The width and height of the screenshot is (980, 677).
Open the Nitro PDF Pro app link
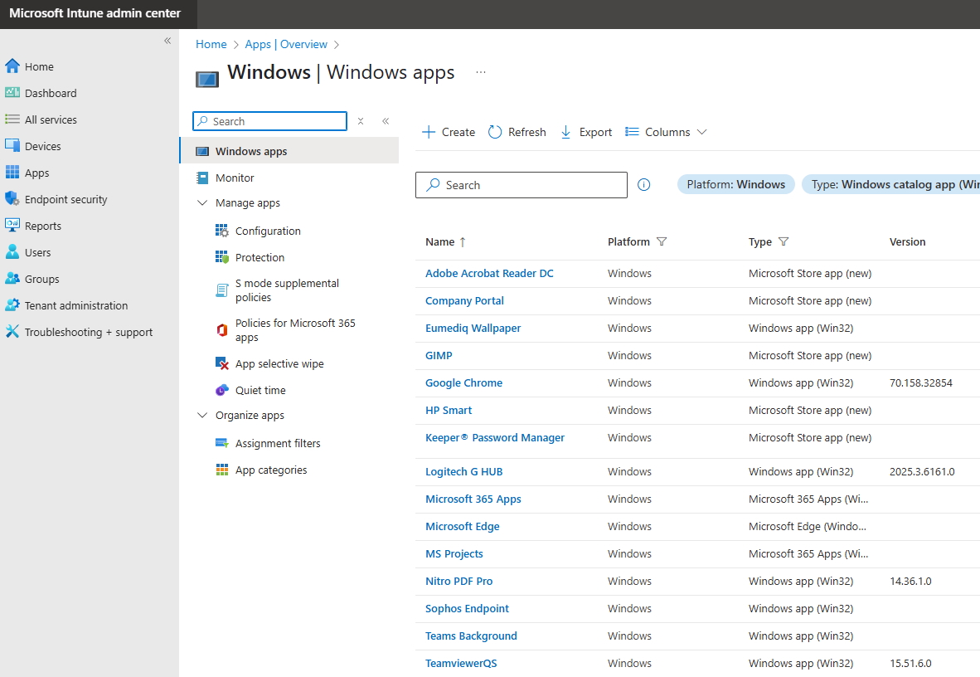pos(458,582)
